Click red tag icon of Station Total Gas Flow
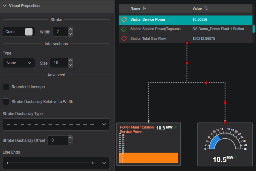Image resolution: width=256 pixels, height=171 pixels. [124, 38]
